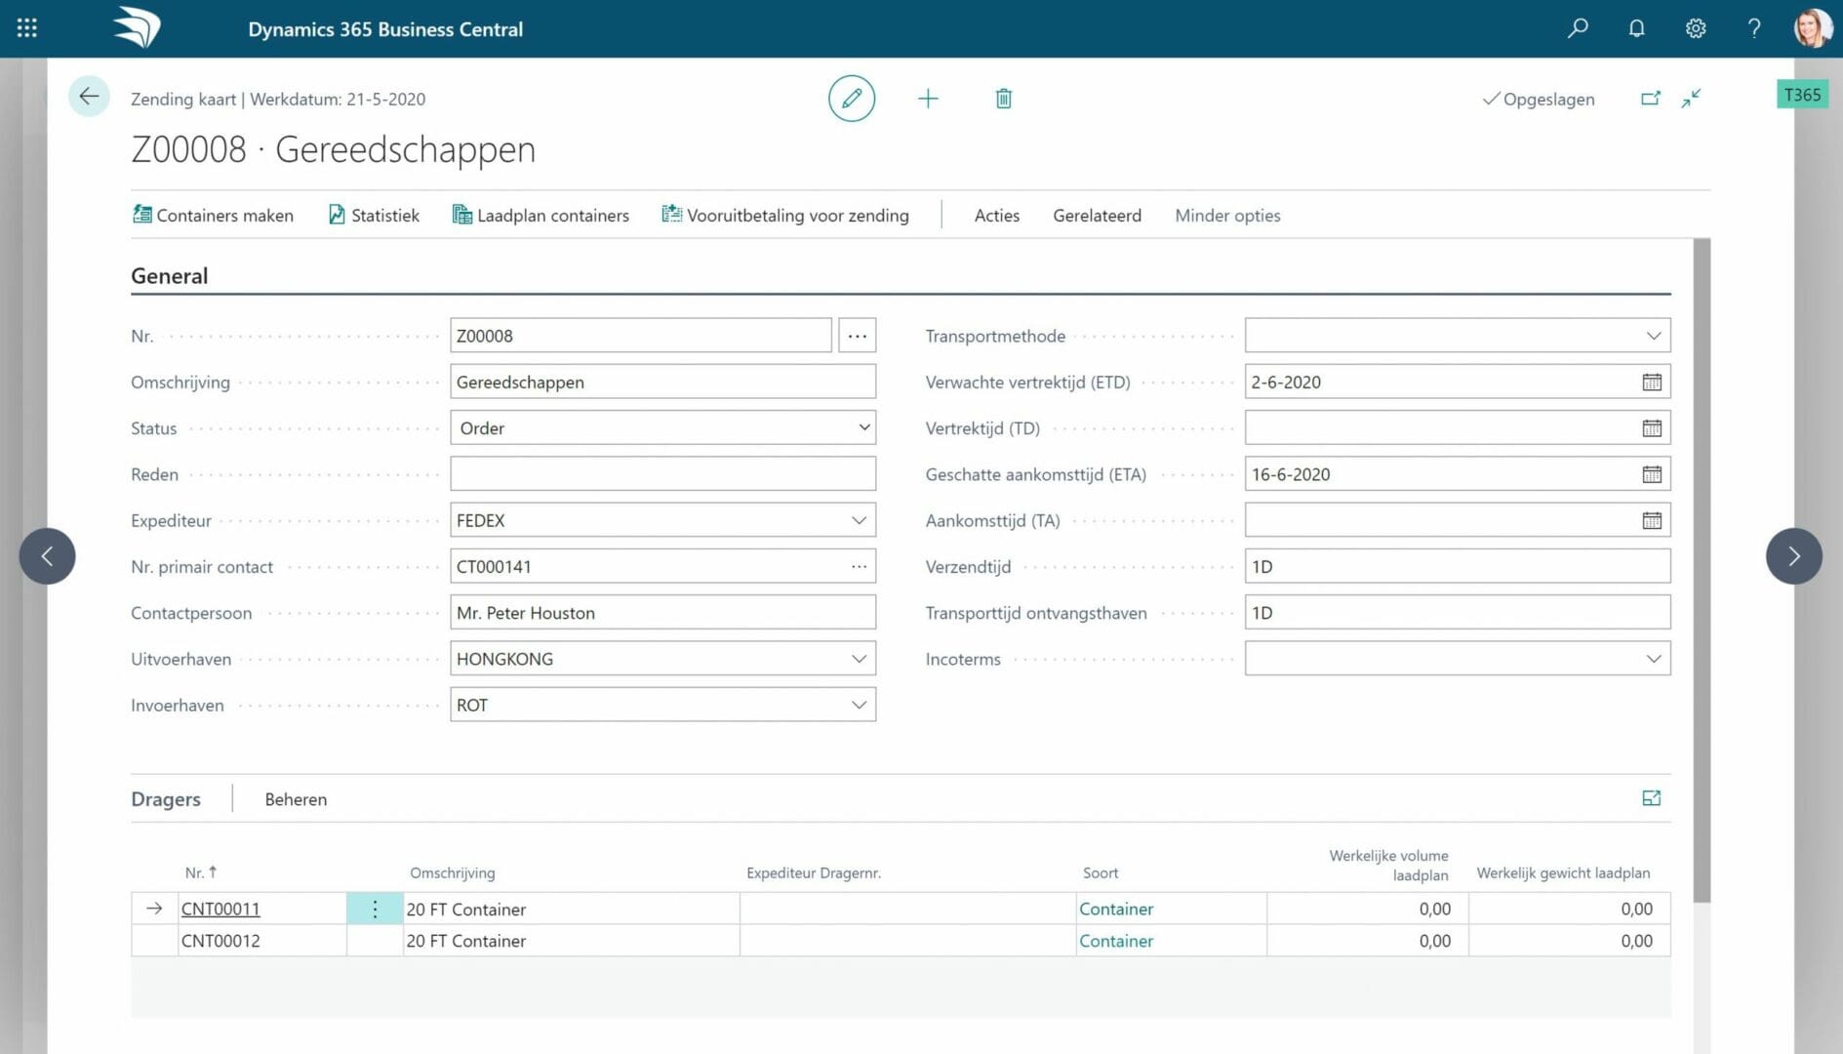Image resolution: width=1843 pixels, height=1054 pixels.
Task: Click the T365 badge
Action: [x=1802, y=95]
